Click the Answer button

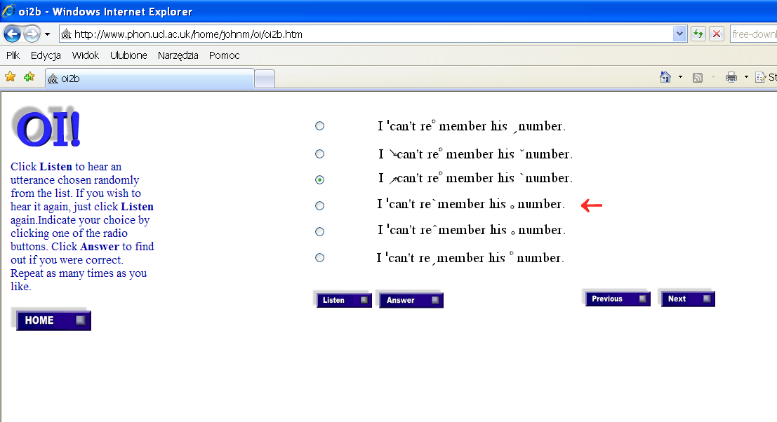point(411,300)
